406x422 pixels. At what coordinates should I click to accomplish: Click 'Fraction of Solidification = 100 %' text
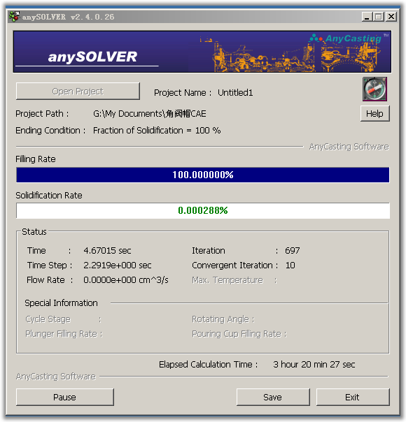pos(157,131)
